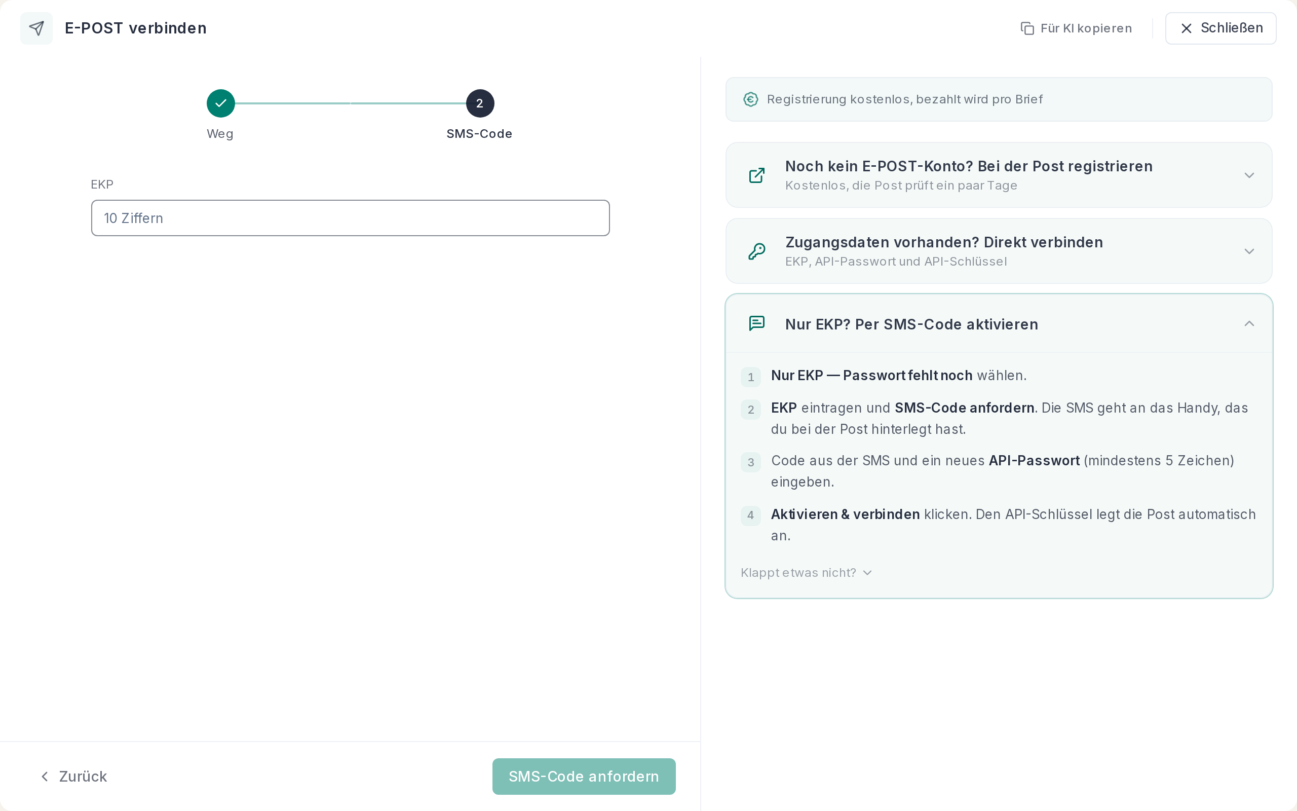Click the completed checkmark step Weg

(x=221, y=103)
